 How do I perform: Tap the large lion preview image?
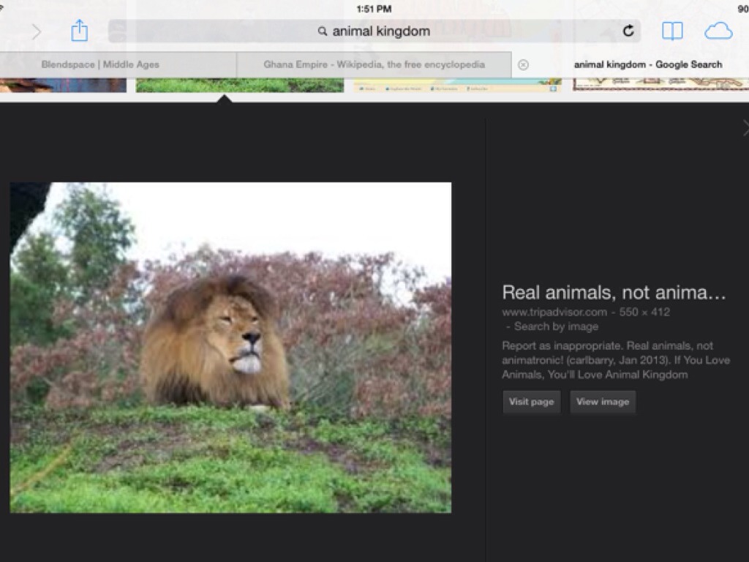tap(230, 348)
